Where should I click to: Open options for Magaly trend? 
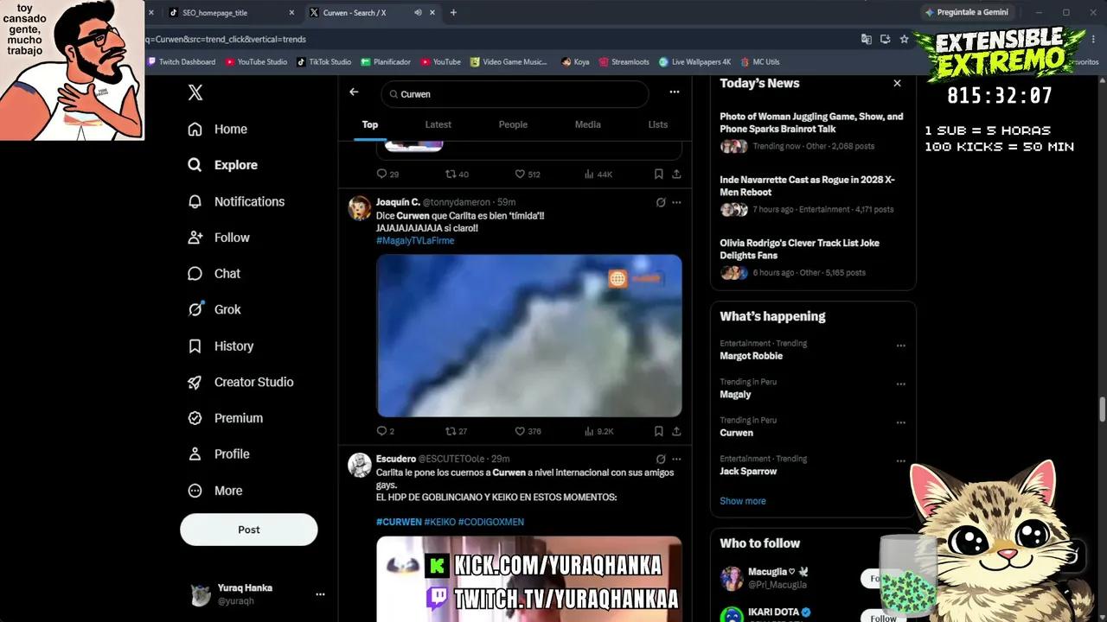[900, 384]
